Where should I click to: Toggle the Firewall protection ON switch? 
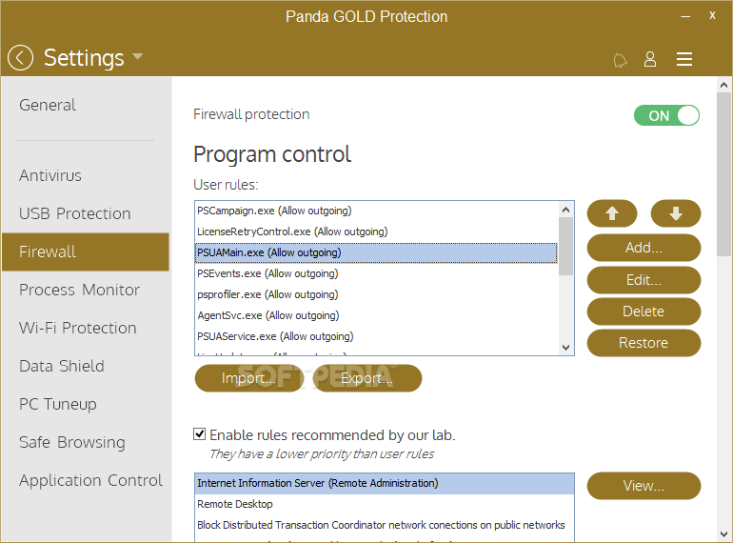(666, 115)
